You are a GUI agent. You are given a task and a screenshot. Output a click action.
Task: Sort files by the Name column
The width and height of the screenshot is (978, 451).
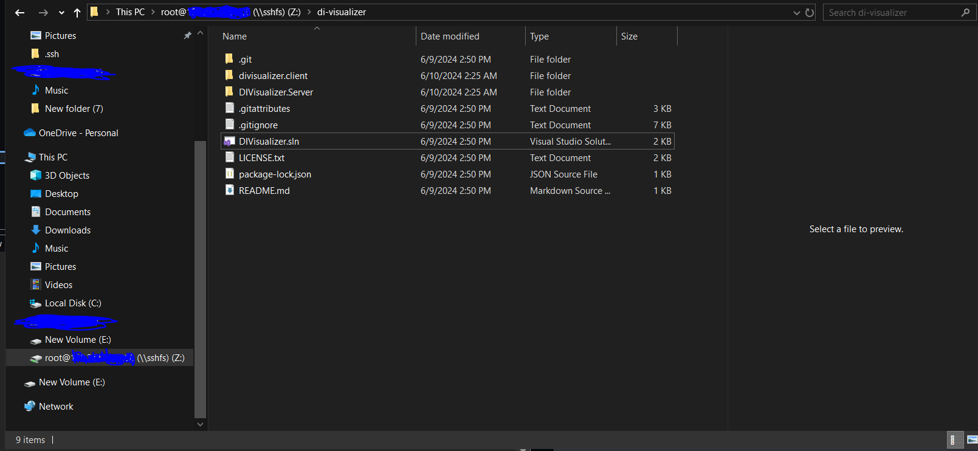(x=235, y=36)
